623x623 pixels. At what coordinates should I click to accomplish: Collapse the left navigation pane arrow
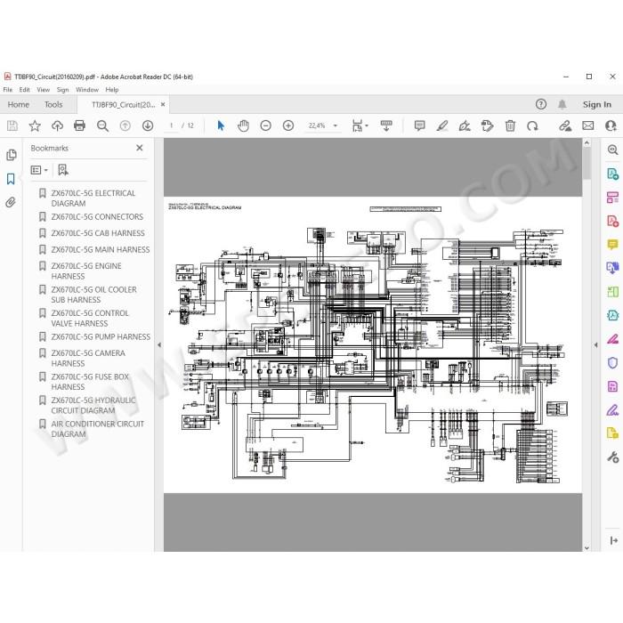[x=159, y=345]
